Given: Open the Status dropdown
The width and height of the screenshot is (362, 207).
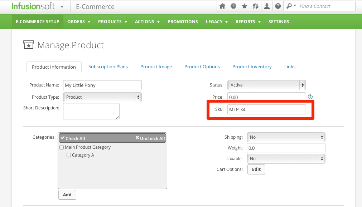Looking at the screenshot, I should pyautogui.click(x=267, y=85).
